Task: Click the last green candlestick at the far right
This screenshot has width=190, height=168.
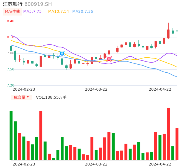Action: (x=177, y=31)
